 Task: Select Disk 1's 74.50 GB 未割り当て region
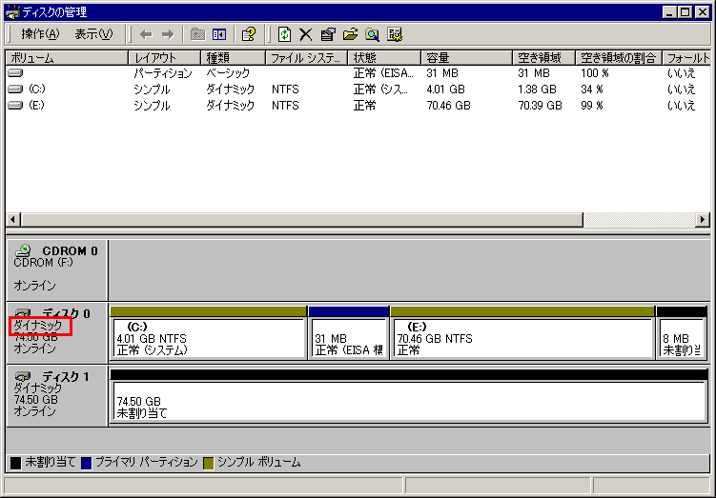click(x=409, y=396)
